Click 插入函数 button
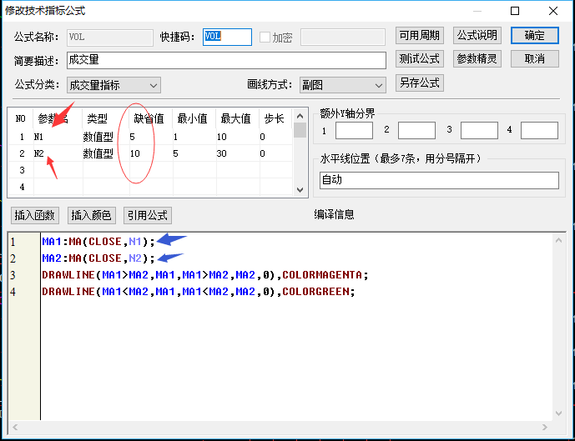Image resolution: width=575 pixels, height=441 pixels. [34, 215]
